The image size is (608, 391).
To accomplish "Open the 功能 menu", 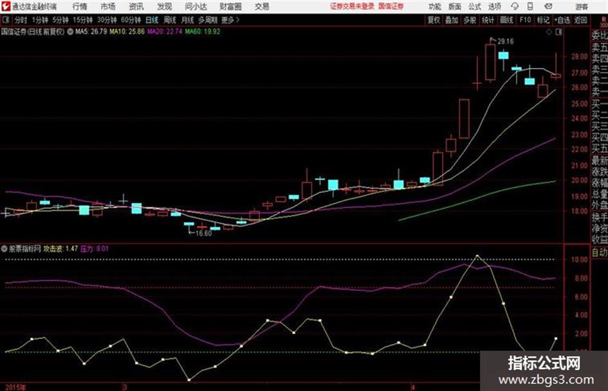I will [435, 6].
